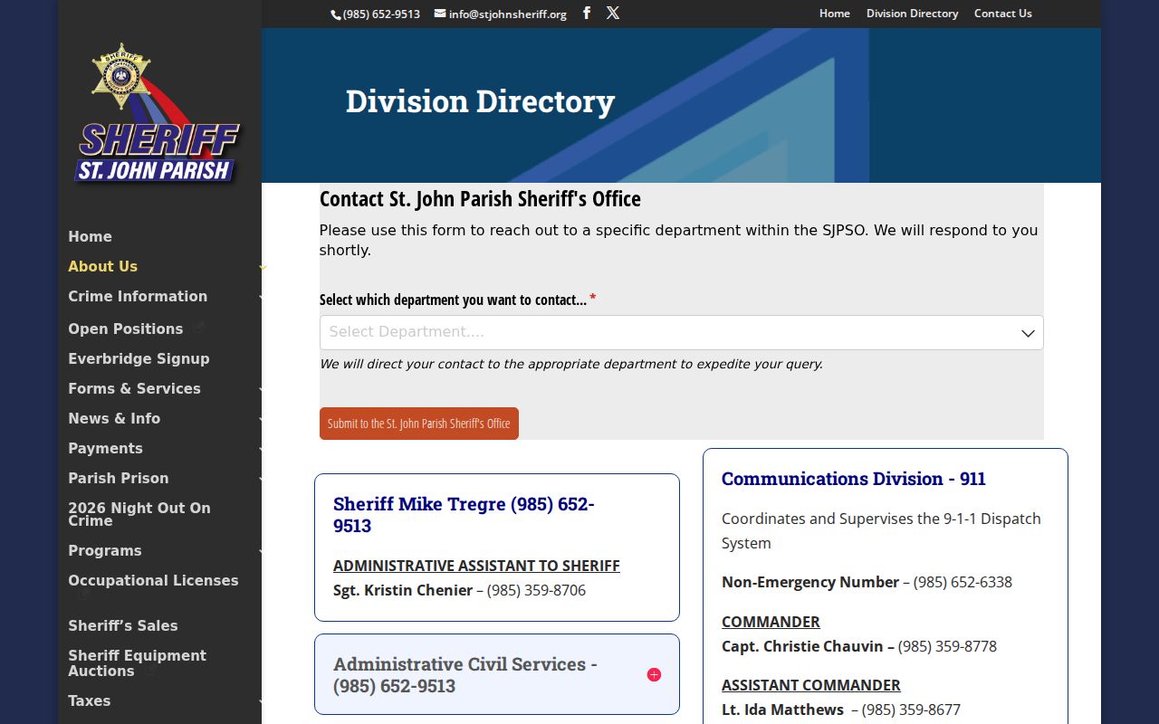The image size is (1159, 724).
Task: Open 2026 Night Out On Crime
Action: click(139, 514)
